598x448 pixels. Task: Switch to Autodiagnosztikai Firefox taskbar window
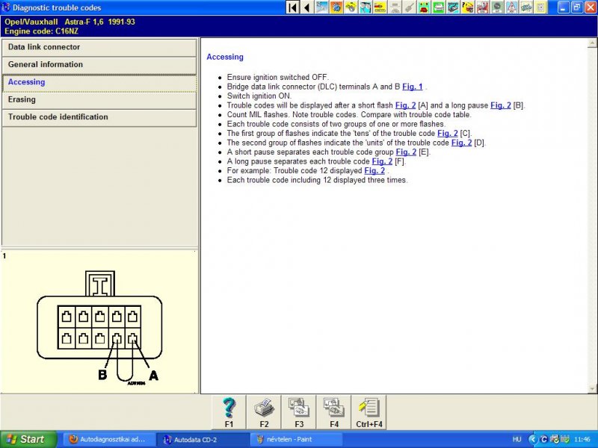(108, 439)
